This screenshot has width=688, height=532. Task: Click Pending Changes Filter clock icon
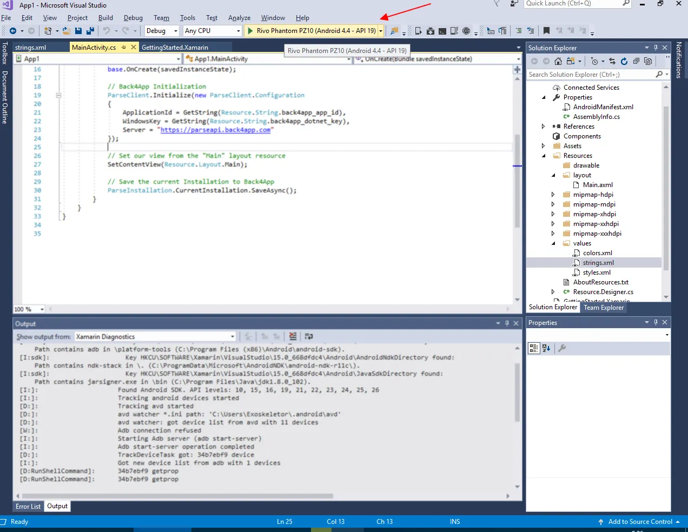595,61
